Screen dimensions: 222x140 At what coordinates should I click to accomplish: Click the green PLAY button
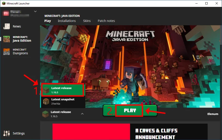[130, 111]
